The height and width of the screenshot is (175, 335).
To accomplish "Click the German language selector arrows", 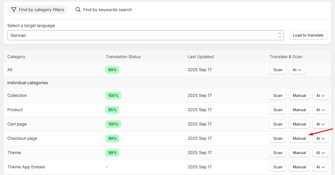I will click(x=280, y=35).
